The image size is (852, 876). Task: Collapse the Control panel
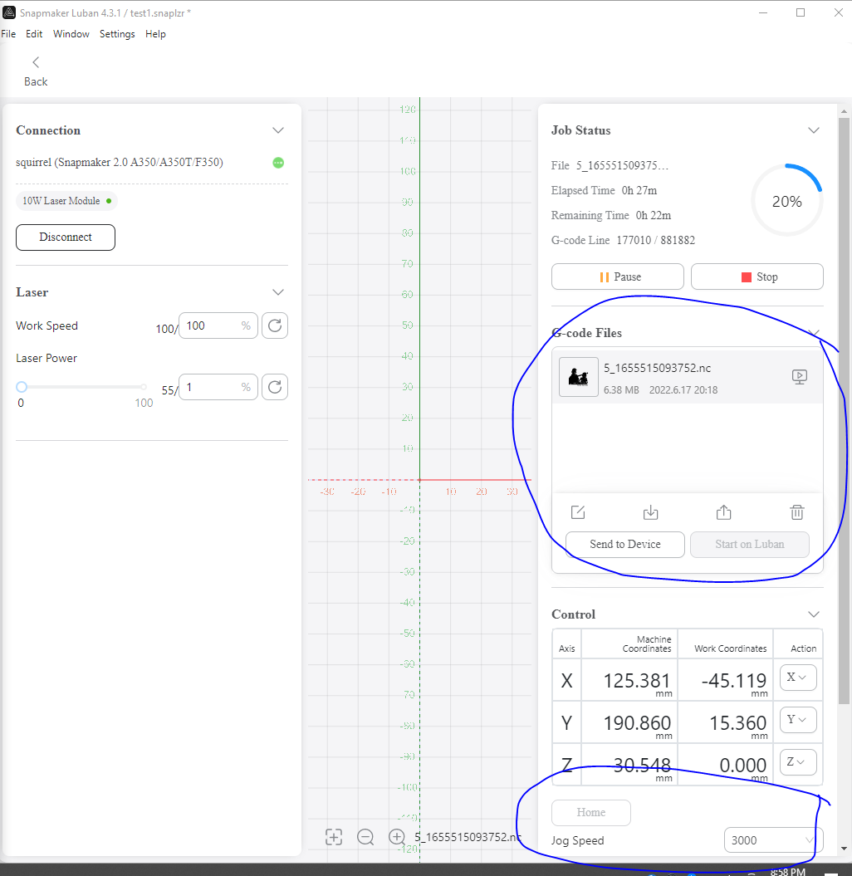814,614
